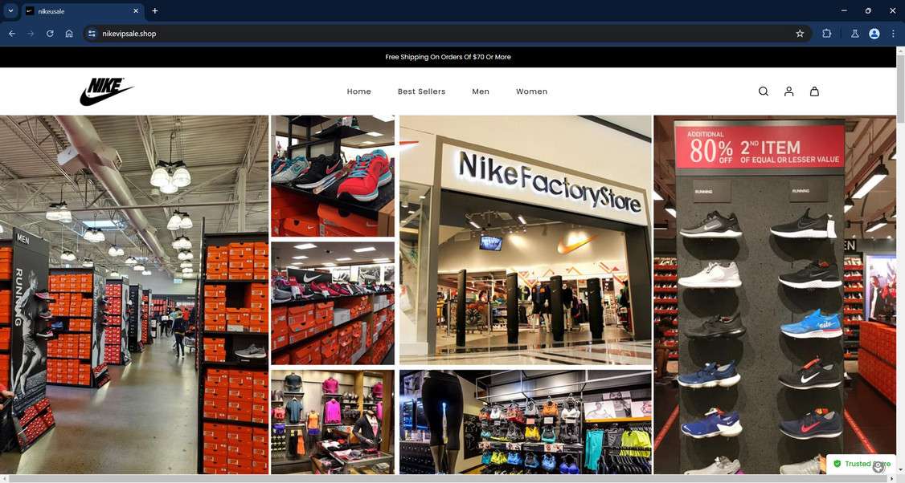
Task: Open the shopping bag cart icon
Action: [x=814, y=91]
